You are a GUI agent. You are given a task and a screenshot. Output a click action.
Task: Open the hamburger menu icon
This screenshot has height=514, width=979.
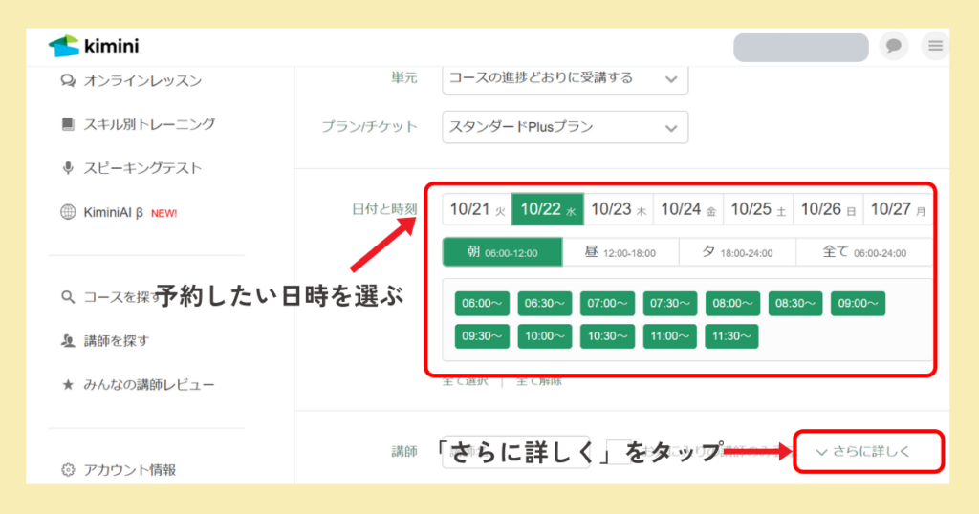click(x=934, y=46)
